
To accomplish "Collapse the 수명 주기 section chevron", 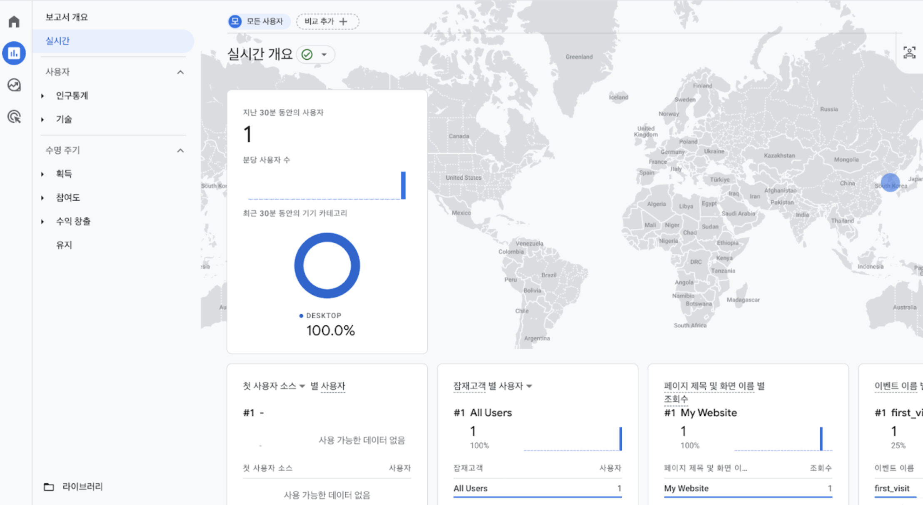I will [x=180, y=150].
